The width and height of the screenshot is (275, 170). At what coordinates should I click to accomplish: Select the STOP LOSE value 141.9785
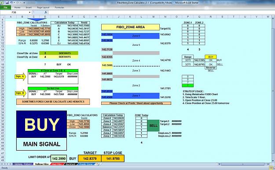pyautogui.click(x=113, y=159)
